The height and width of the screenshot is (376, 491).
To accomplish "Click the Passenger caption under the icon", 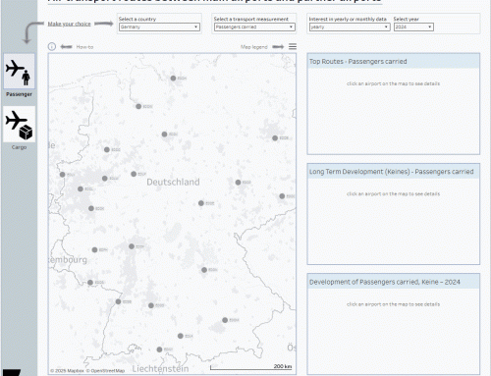I will pyautogui.click(x=19, y=94).
